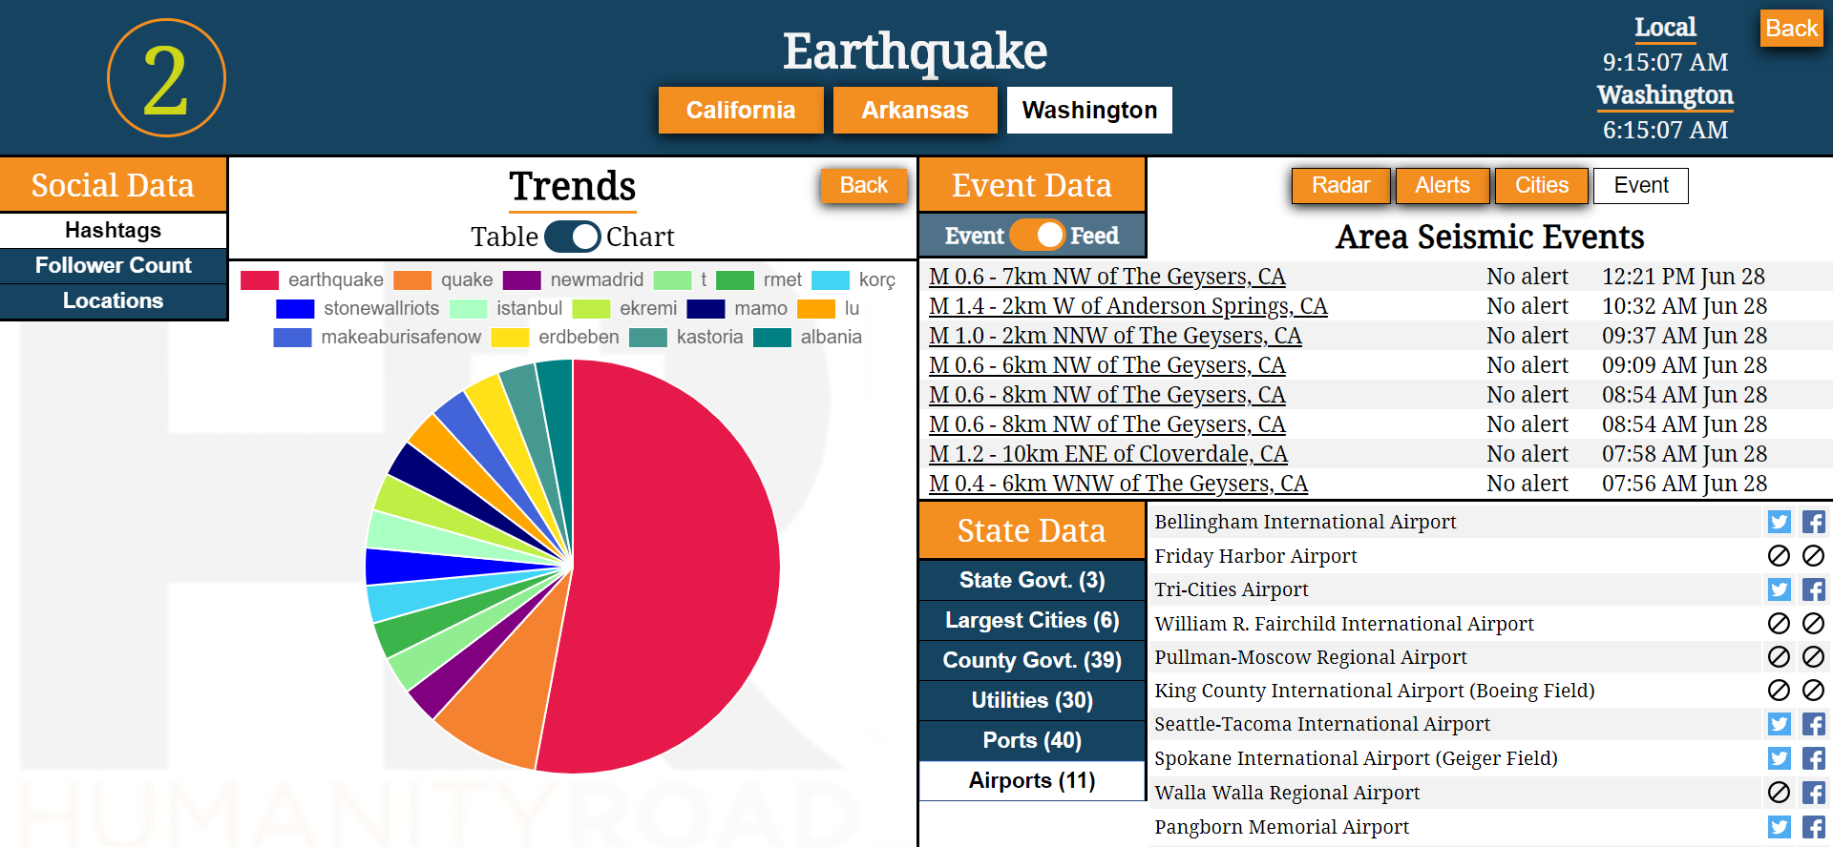The height and width of the screenshot is (847, 1833).
Task: Open Facebook page for Tri-Cities Airport
Action: pos(1813,589)
